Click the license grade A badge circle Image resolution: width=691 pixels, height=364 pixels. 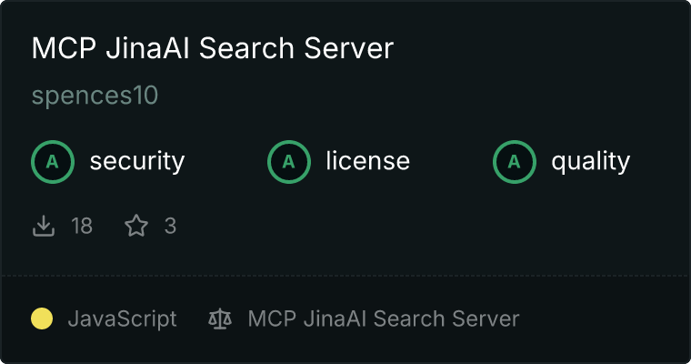289,161
